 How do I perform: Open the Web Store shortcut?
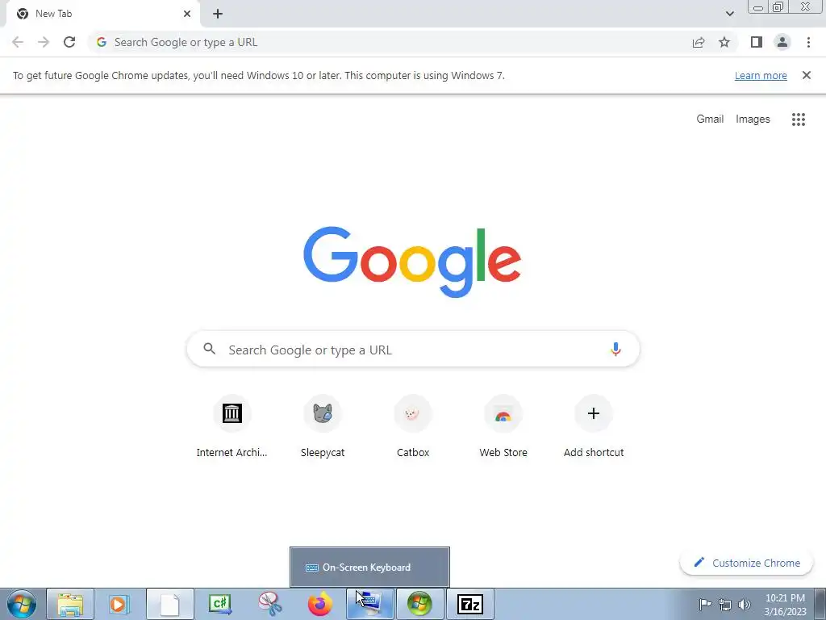coord(503,427)
